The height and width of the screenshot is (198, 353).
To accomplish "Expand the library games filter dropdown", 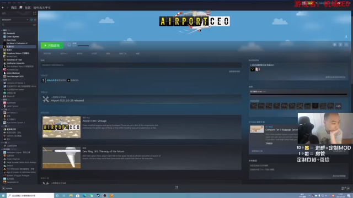I will click(x=15, y=20).
